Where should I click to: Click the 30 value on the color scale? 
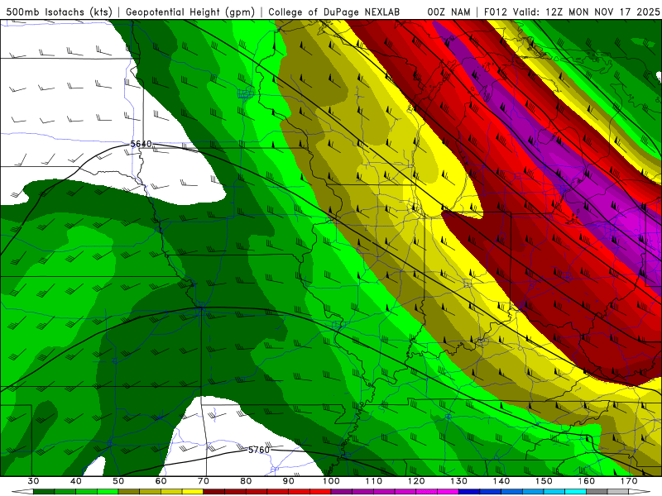pyautogui.click(x=33, y=481)
